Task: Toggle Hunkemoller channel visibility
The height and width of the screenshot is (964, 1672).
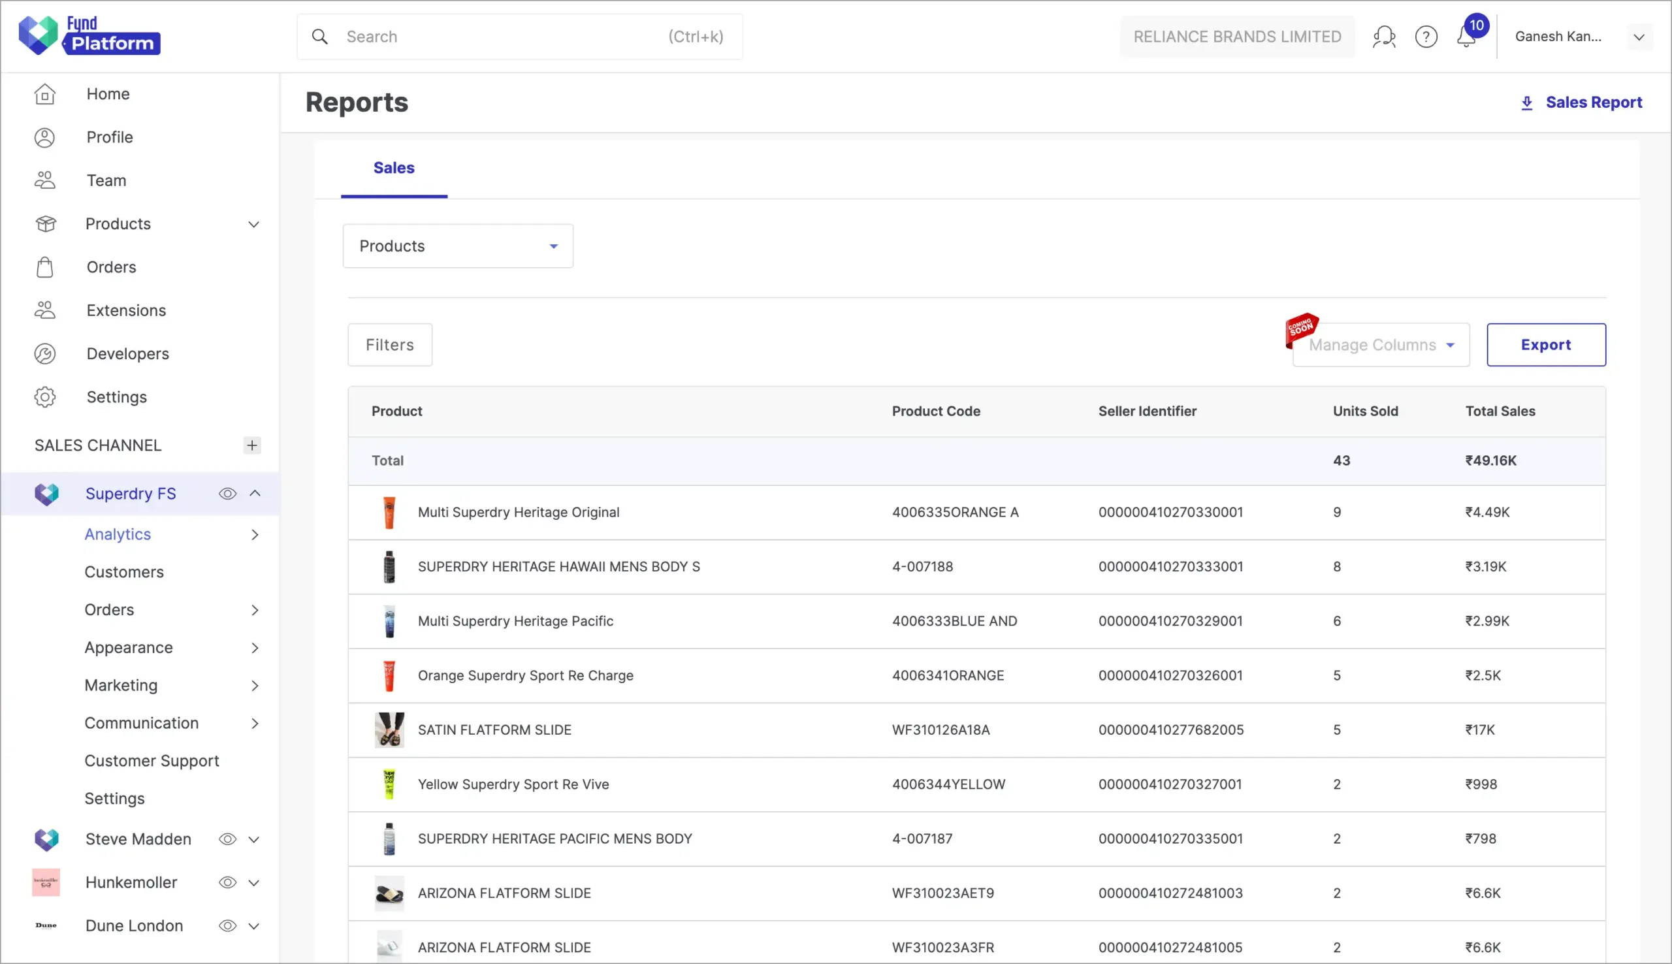Action: 227,882
